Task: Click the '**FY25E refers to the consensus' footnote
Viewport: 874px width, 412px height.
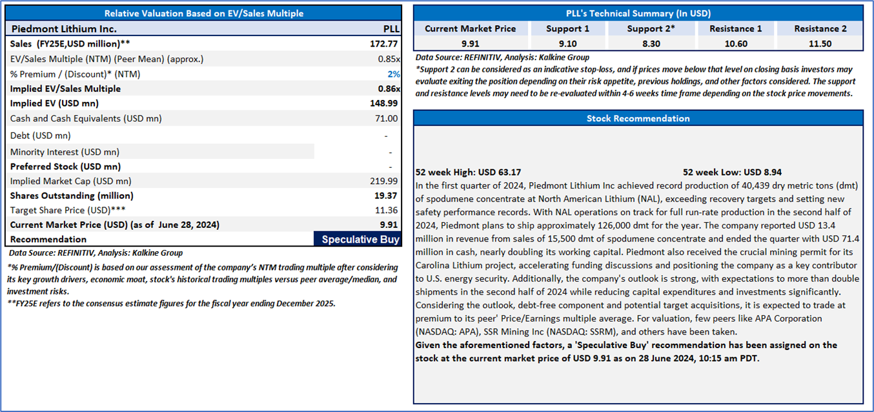Action: coord(172,303)
